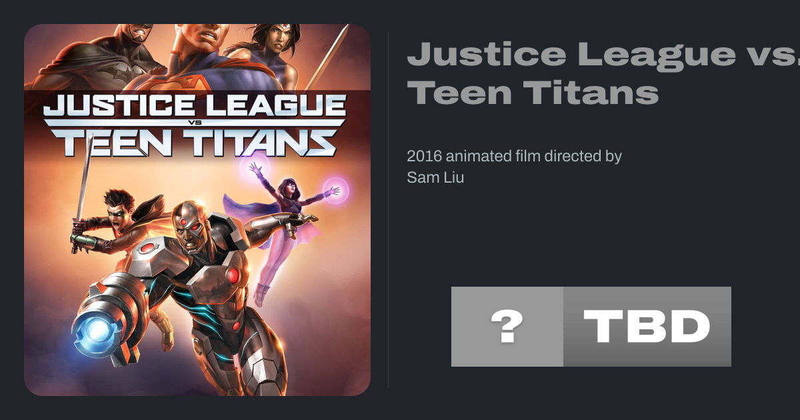The image size is (800, 420).
Task: Click the small "VS" text in poster logo
Action: pos(195,125)
